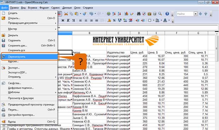Open the font color dropdown arrow
This screenshot has width=219, height=130.
169,20
